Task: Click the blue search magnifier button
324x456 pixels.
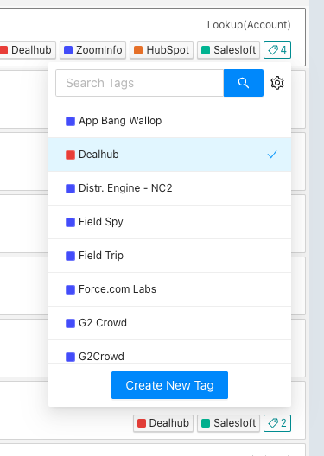Action: tap(244, 83)
